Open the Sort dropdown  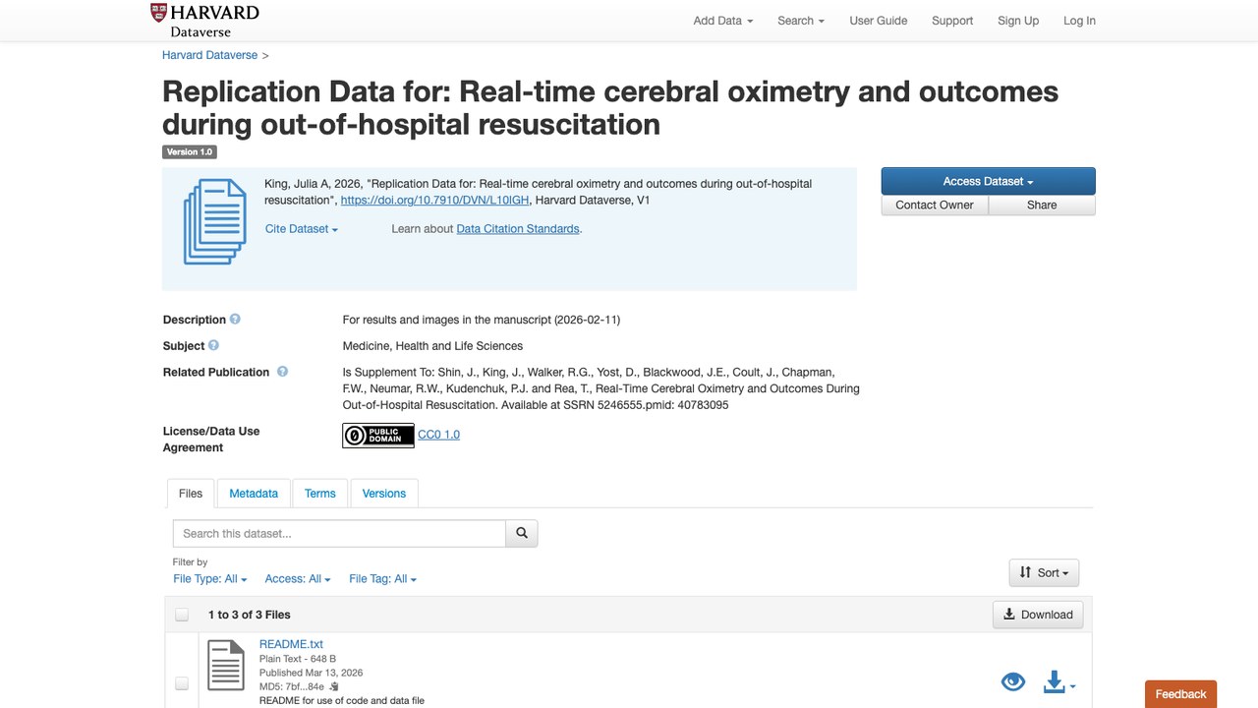1044,572
